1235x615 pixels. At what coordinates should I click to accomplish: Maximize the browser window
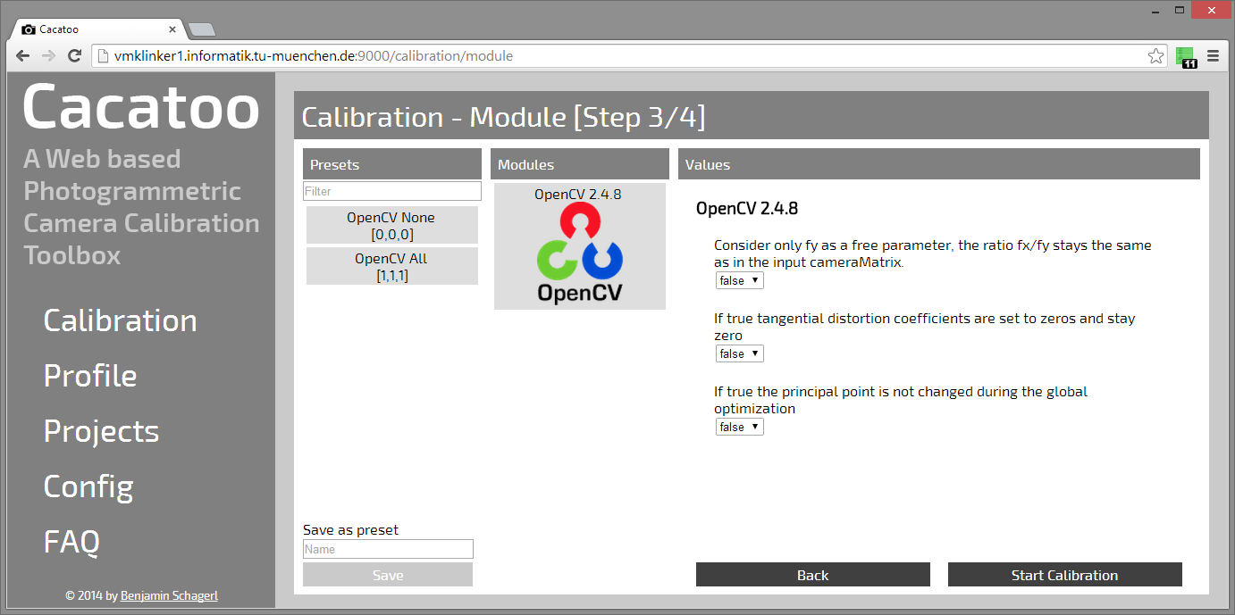coord(1179,10)
